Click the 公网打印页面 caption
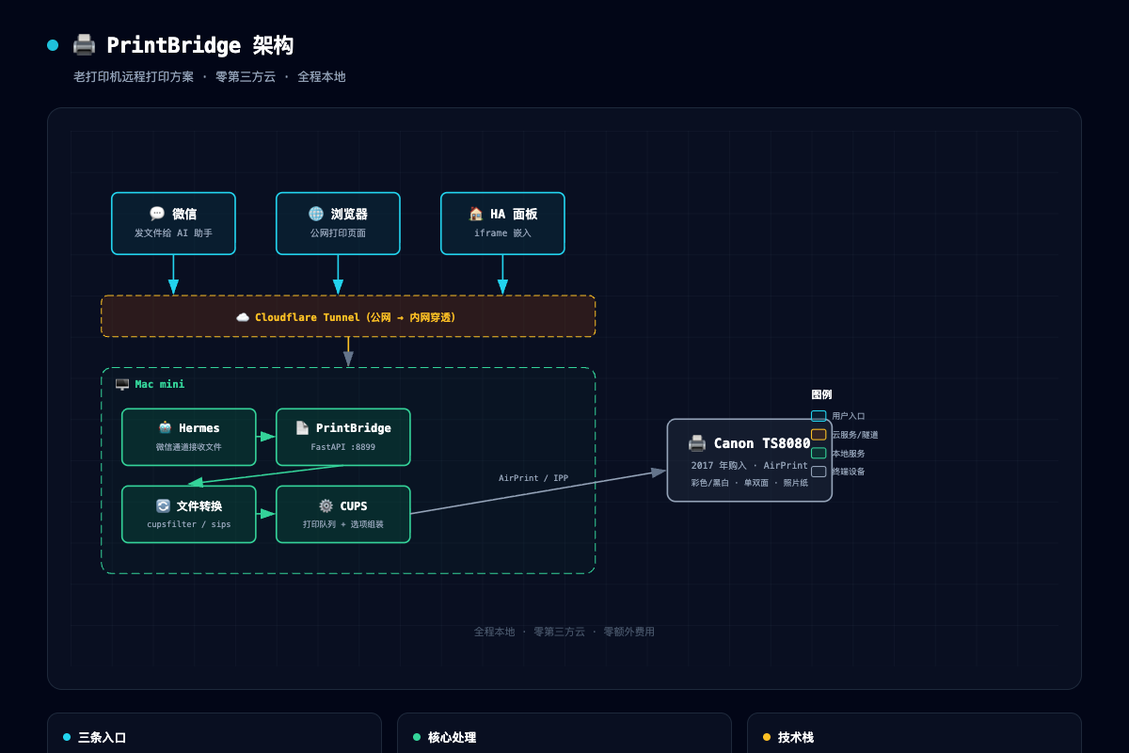Viewport: 1129px width, 753px height. tap(338, 232)
